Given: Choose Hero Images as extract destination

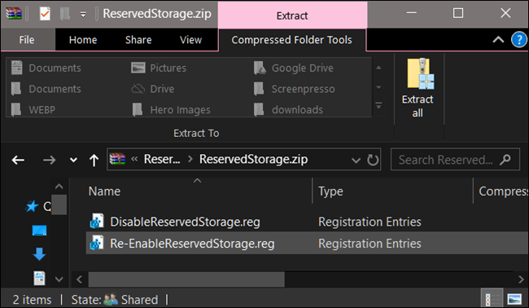Looking at the screenshot, I should click(x=171, y=110).
